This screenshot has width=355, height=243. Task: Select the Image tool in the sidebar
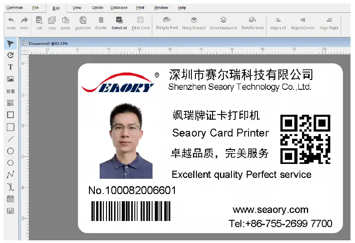tap(10, 79)
